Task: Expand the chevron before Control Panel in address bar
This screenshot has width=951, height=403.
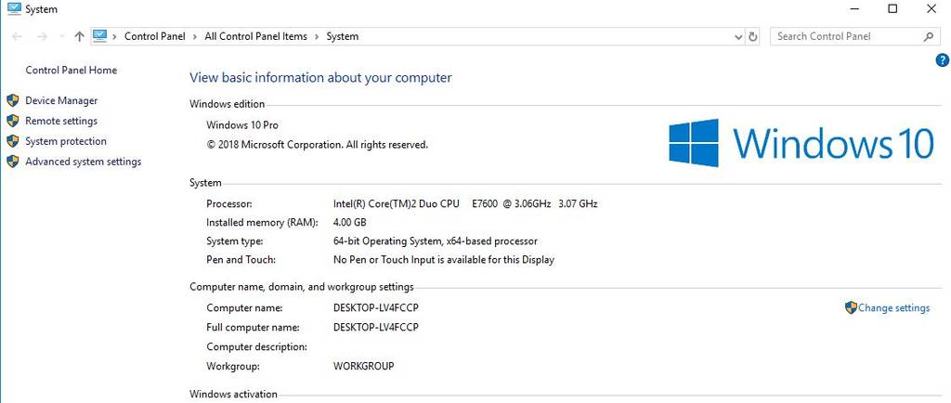Action: pos(114,36)
